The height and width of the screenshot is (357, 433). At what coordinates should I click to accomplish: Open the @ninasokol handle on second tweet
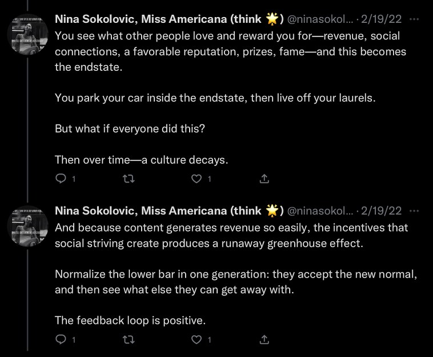click(320, 212)
